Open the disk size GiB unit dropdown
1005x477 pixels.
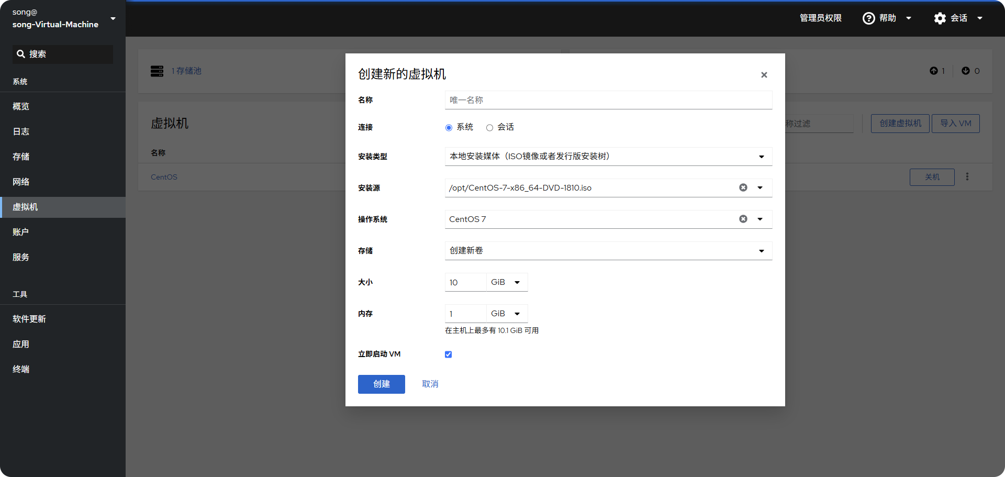coord(507,282)
